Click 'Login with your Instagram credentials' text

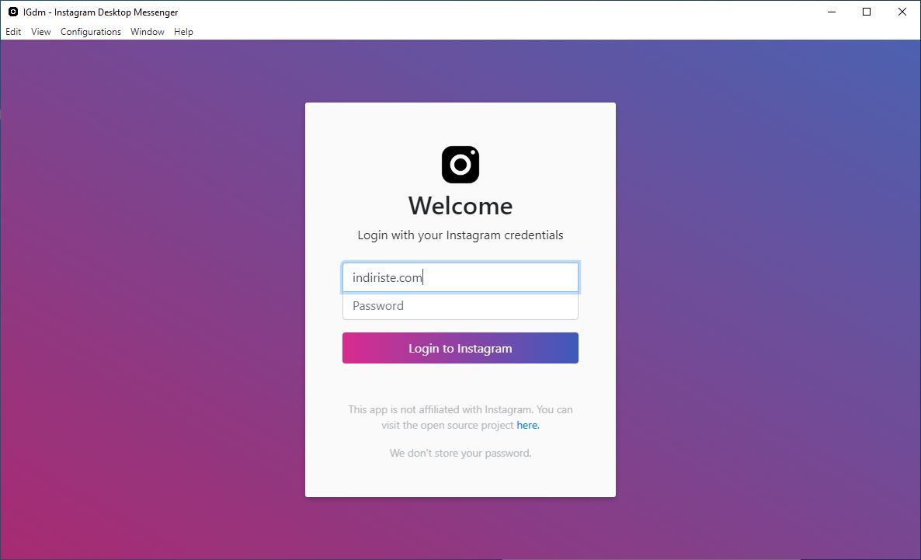[x=460, y=235]
